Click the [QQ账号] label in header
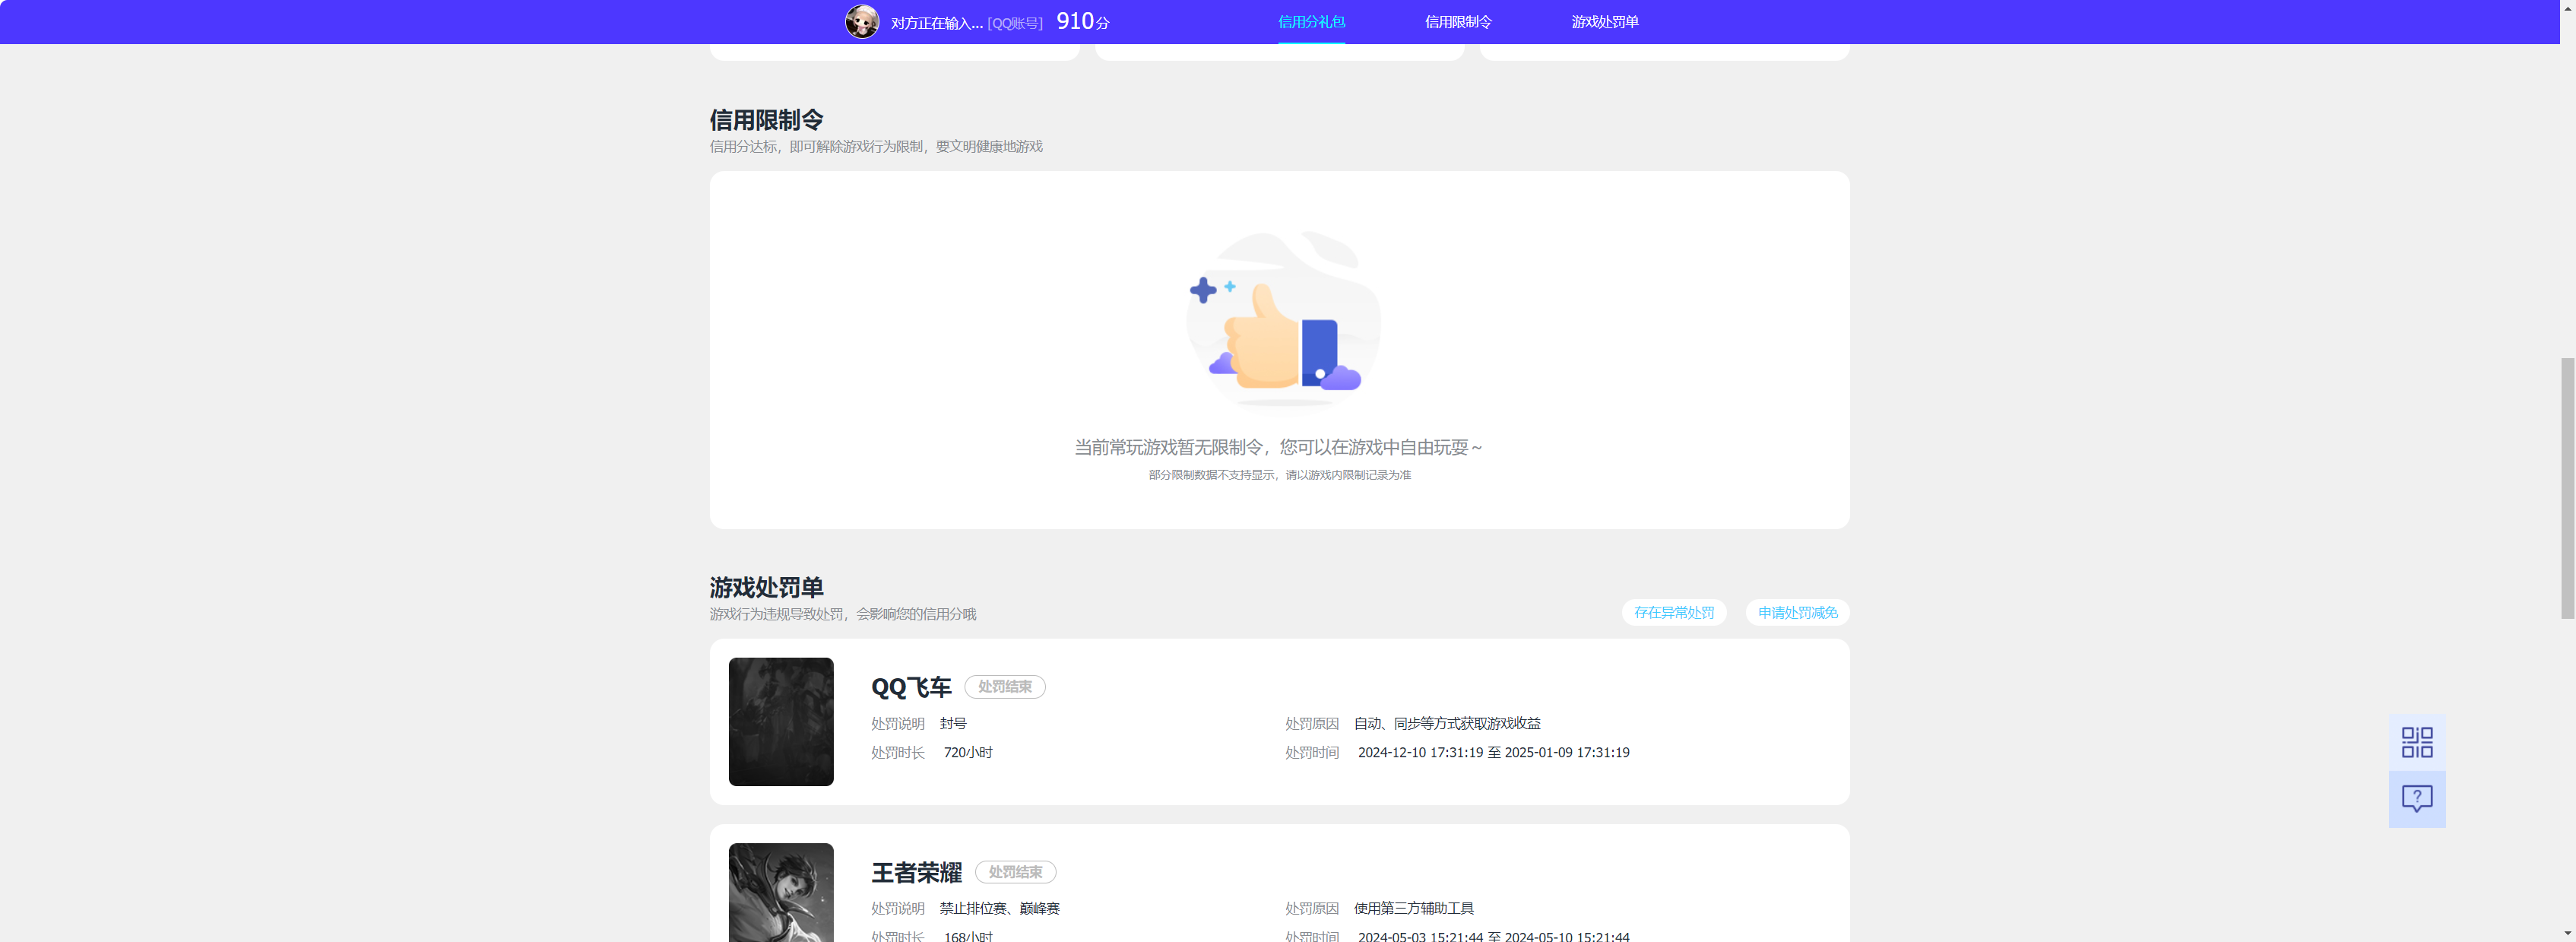 (1015, 23)
